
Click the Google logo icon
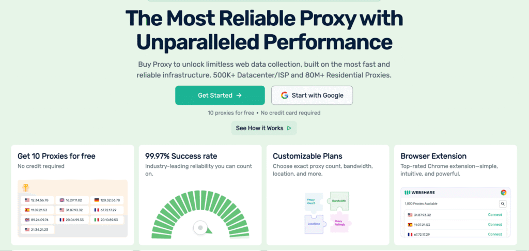285,96
